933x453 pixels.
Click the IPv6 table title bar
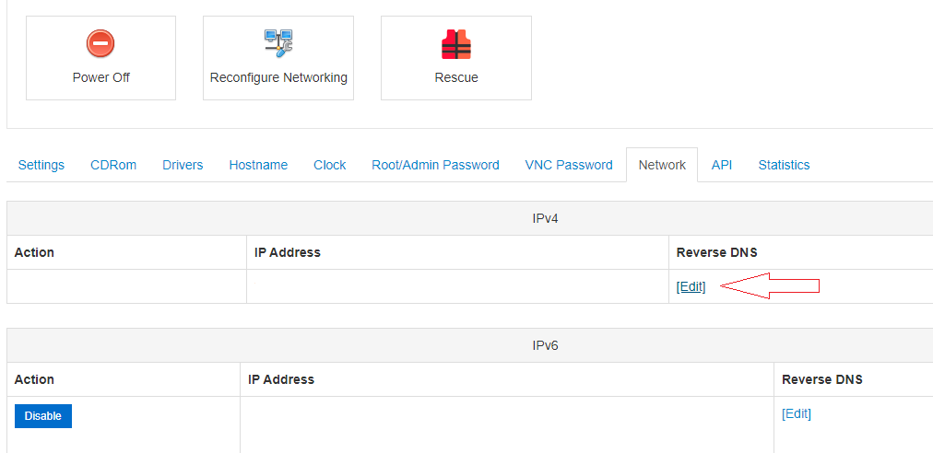(546, 345)
